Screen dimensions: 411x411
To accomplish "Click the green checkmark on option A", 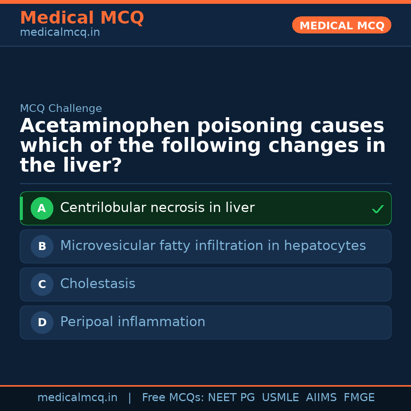I will tap(378, 209).
